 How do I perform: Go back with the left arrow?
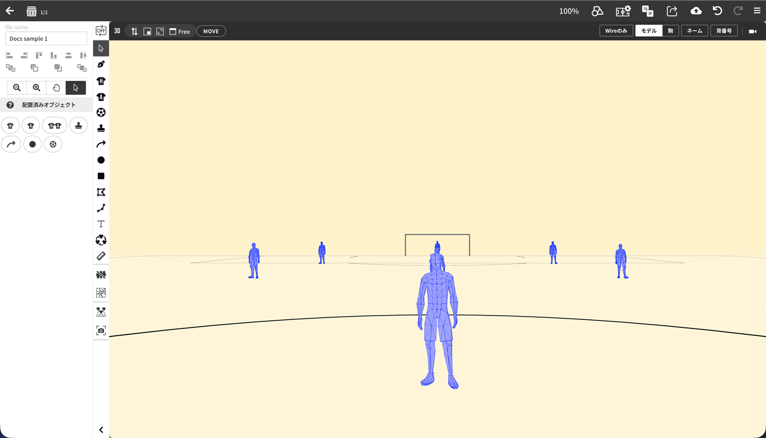pos(10,11)
